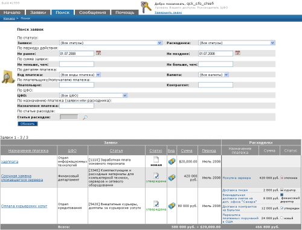Open Оплата курьерских услуг link
This screenshot has width=302, height=230.
[x=24, y=206]
